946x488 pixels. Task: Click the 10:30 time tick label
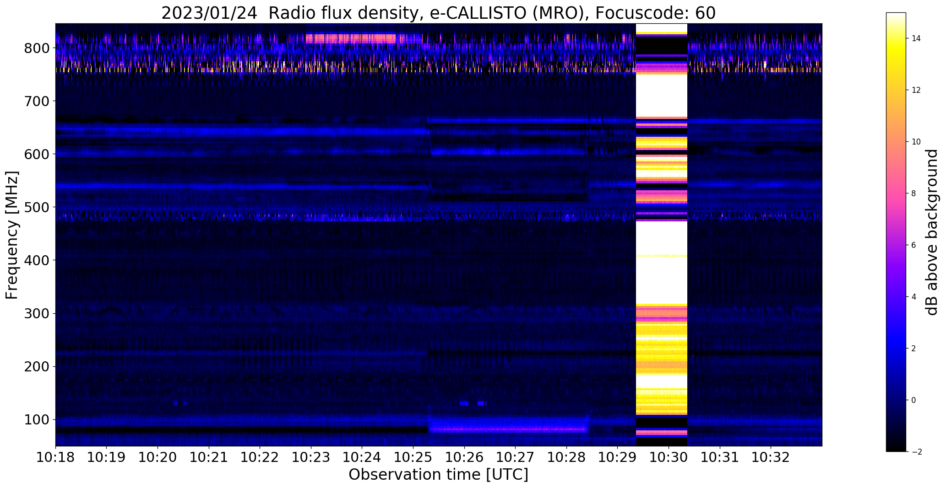pos(669,457)
